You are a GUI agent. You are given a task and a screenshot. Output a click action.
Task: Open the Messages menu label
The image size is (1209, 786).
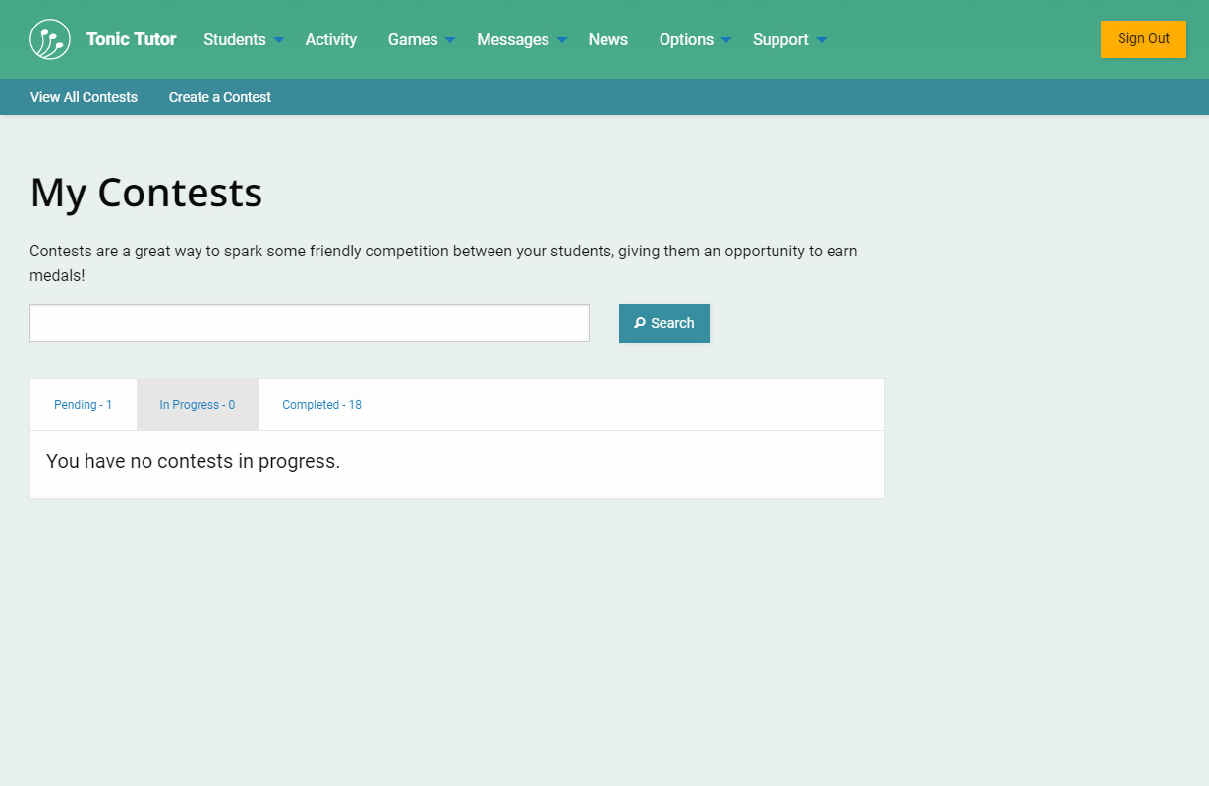pos(512,39)
